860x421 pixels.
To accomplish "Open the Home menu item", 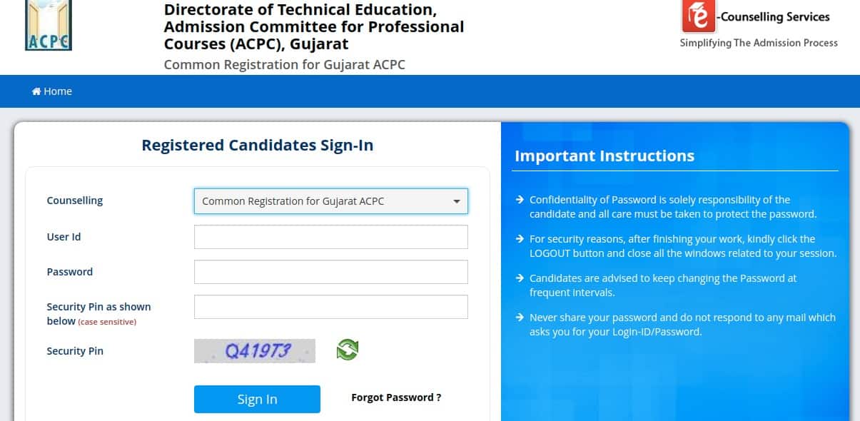I will [52, 91].
